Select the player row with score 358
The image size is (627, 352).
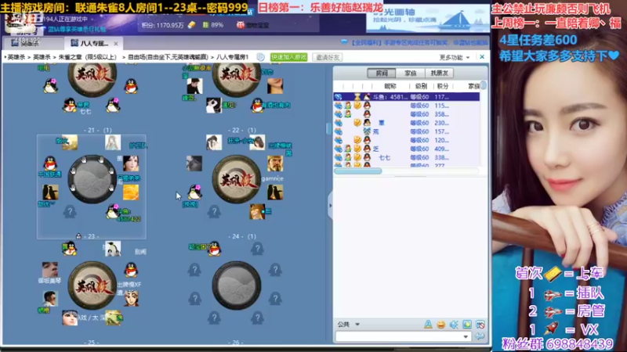pos(406,114)
